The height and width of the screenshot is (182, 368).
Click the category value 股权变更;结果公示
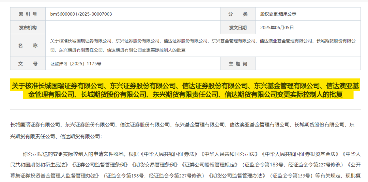[278, 14]
